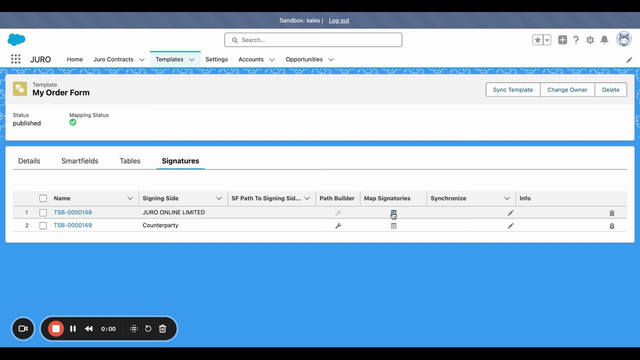Open the Signing Side column menu chevron
This screenshot has width=640, height=360.
pyautogui.click(x=219, y=198)
